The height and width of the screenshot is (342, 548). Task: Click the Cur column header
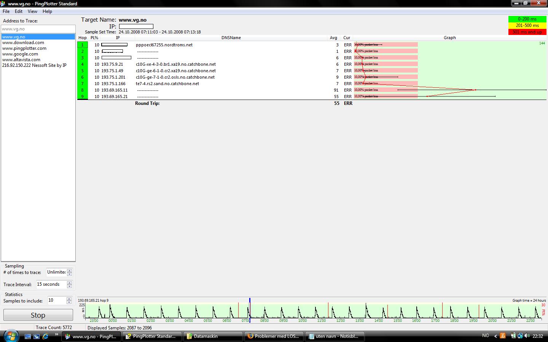click(x=347, y=38)
